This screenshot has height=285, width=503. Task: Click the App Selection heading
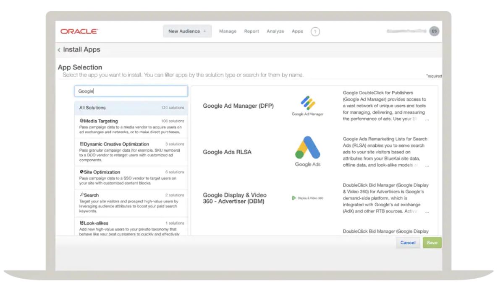[x=80, y=67]
